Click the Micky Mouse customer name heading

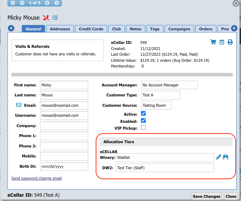click(x=24, y=17)
